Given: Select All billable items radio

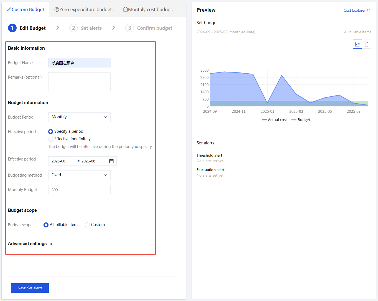Looking at the screenshot, I should pos(46,225).
